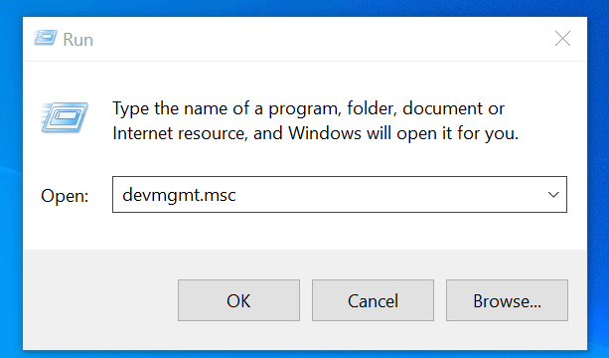Close the Run dialog with the X
The width and height of the screenshot is (609, 358).
coord(562,39)
